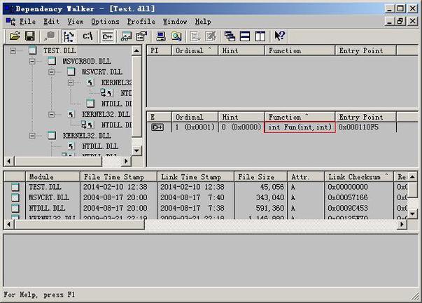Click the Save floppy disk icon
Image resolution: width=422 pixels, height=303 pixels.
(29, 36)
